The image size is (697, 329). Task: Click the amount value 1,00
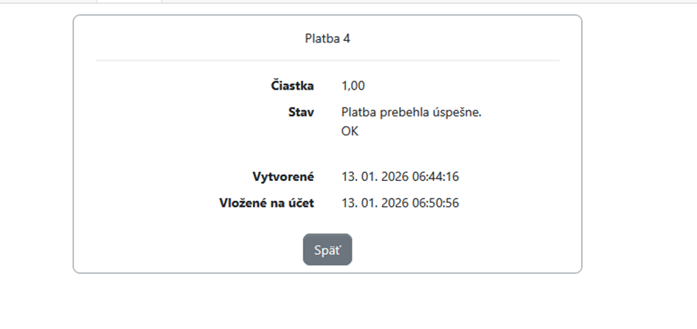(353, 86)
